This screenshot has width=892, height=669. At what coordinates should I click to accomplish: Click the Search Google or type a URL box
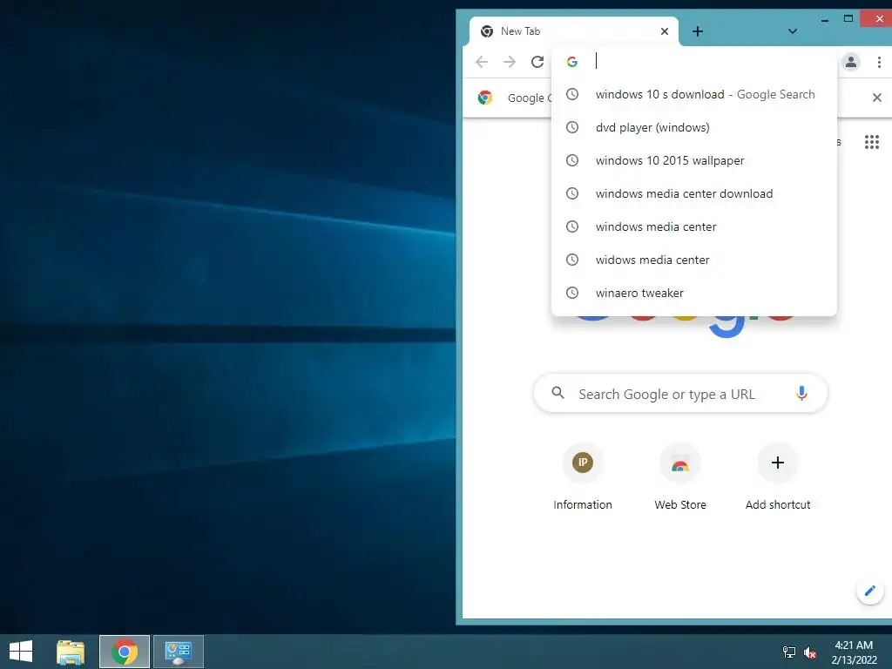pyautogui.click(x=680, y=393)
